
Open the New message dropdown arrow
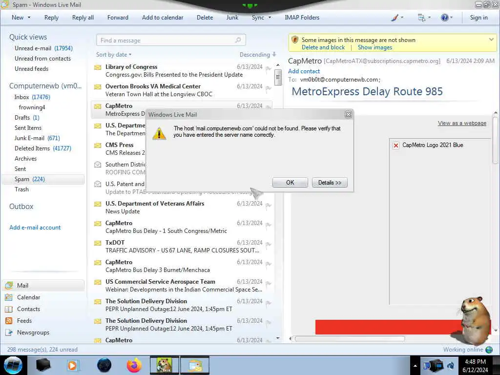click(29, 18)
